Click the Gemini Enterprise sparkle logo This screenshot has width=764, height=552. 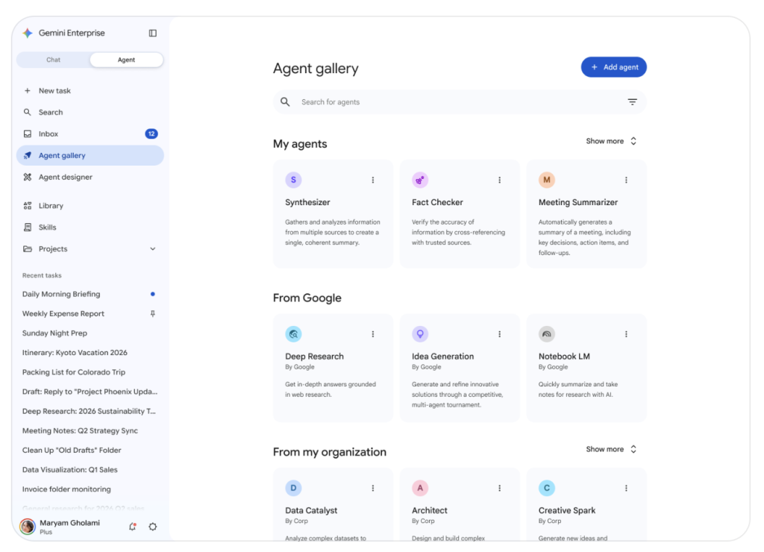click(28, 33)
